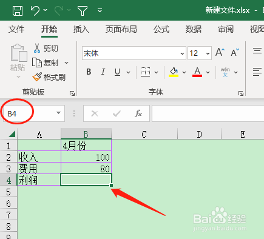Click the Decrease Font Size icon
Viewport: 264px width, 239px height.
click(235, 52)
